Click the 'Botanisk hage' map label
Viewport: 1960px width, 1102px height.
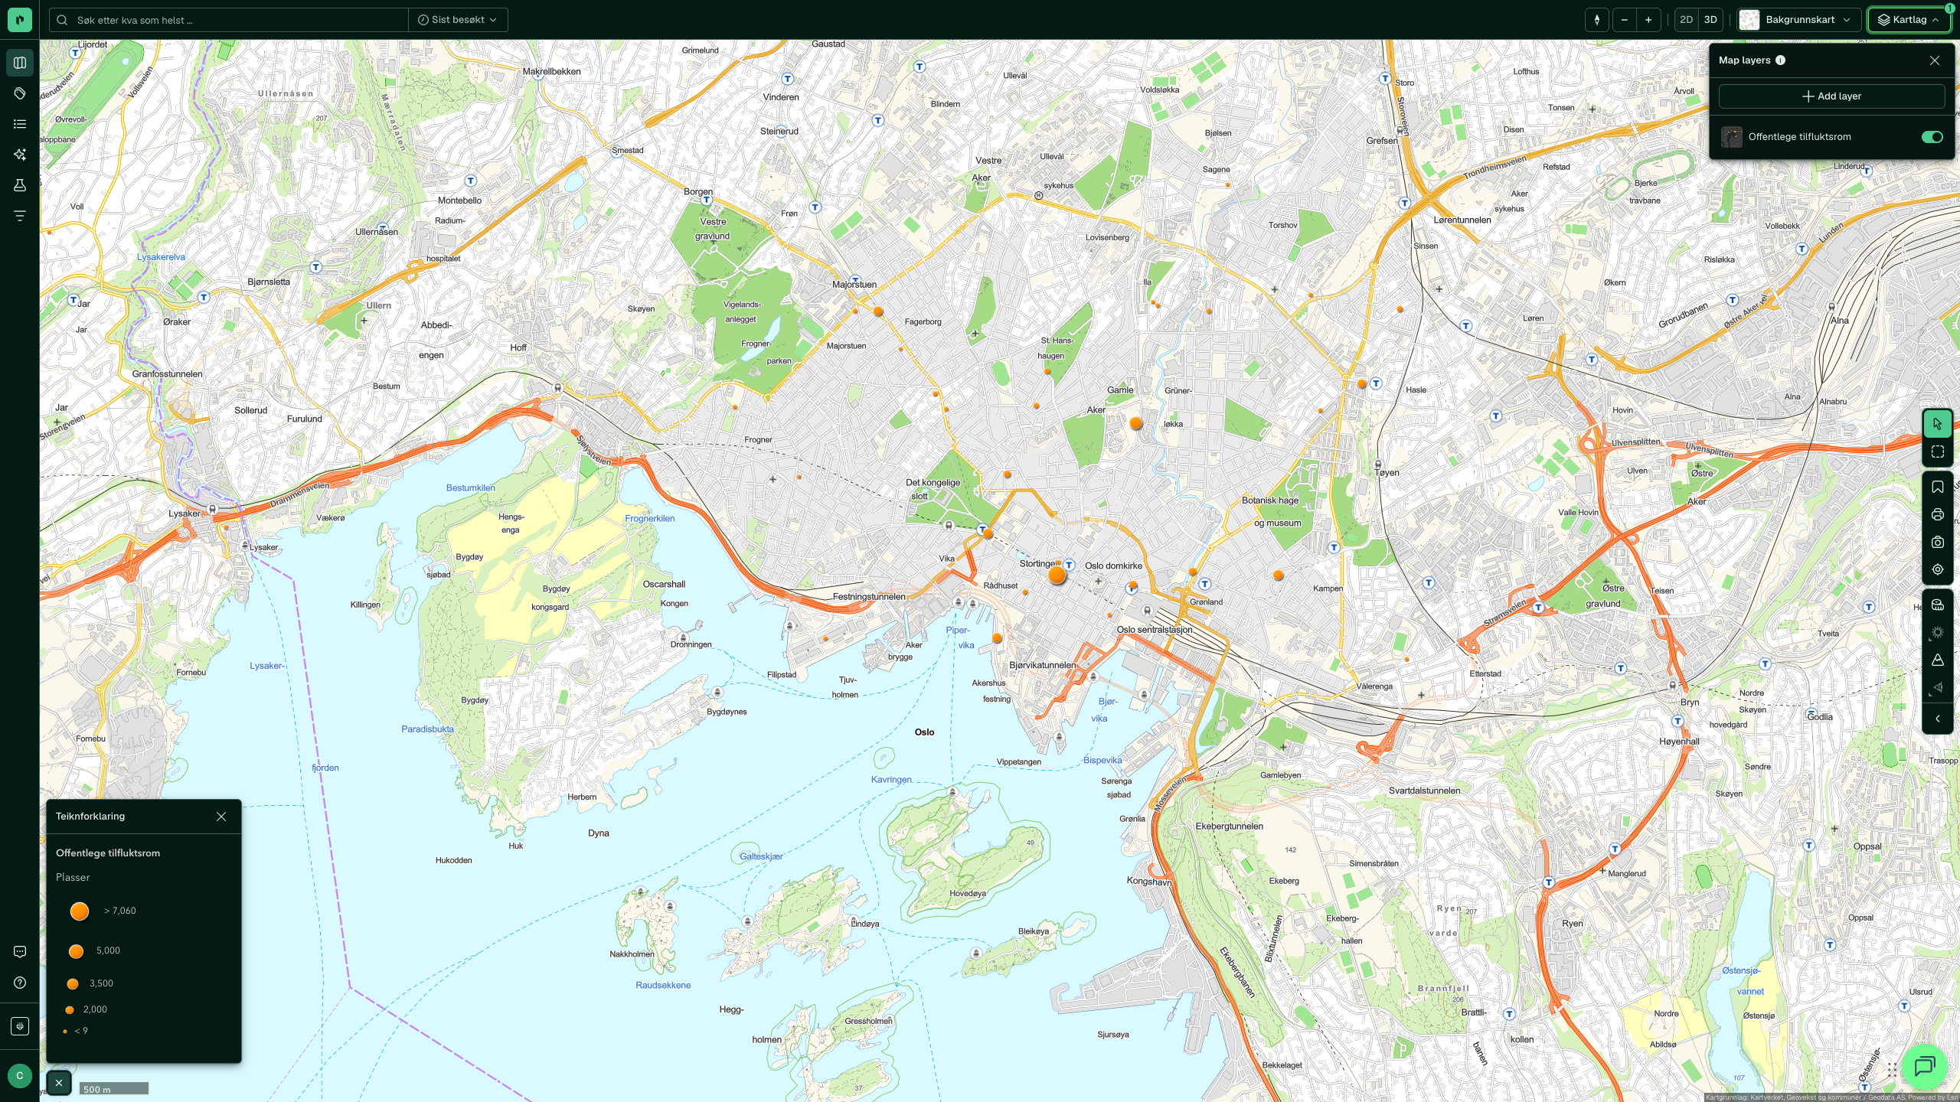[1270, 500]
